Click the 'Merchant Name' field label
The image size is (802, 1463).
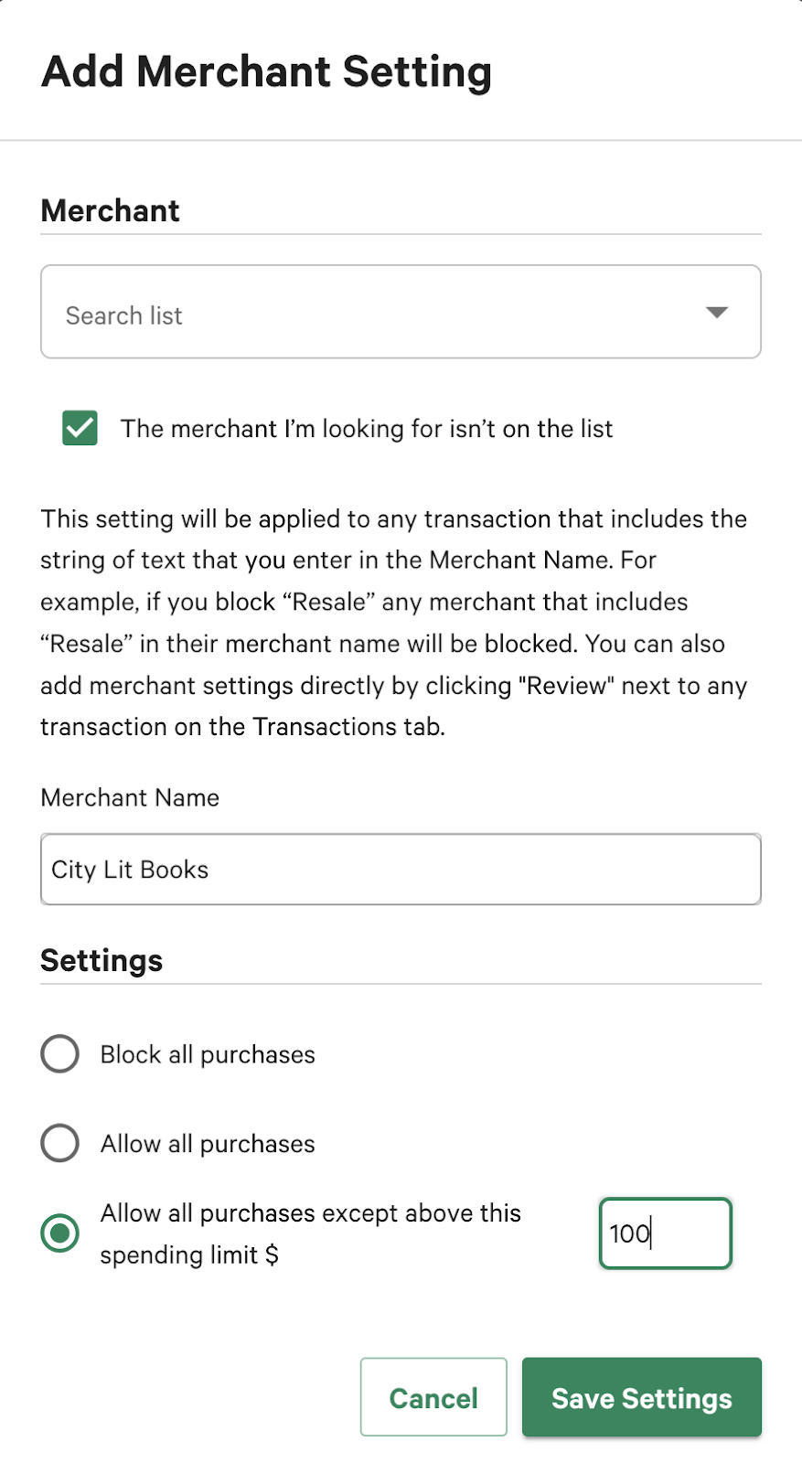point(130,798)
